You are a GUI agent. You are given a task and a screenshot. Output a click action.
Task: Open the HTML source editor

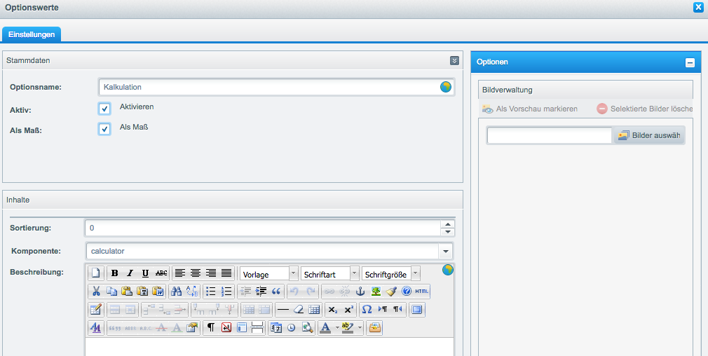(x=421, y=292)
